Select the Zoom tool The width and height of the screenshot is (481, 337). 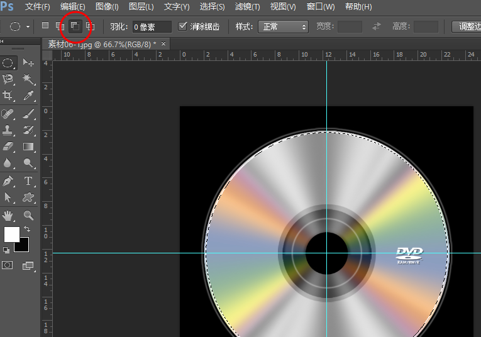click(x=28, y=216)
